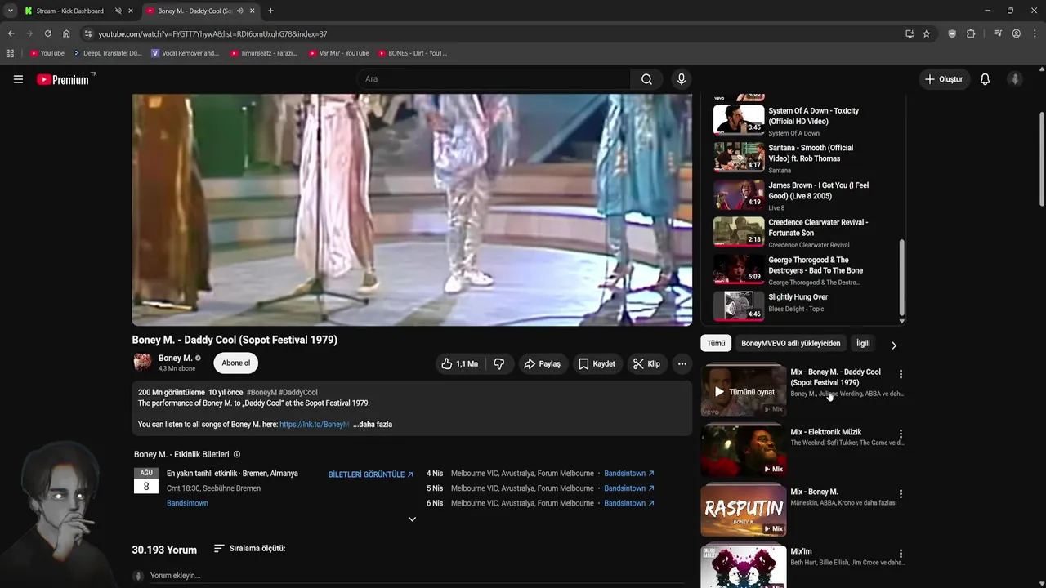Open the account avatar menu
The width and height of the screenshot is (1046, 588).
click(1015, 79)
